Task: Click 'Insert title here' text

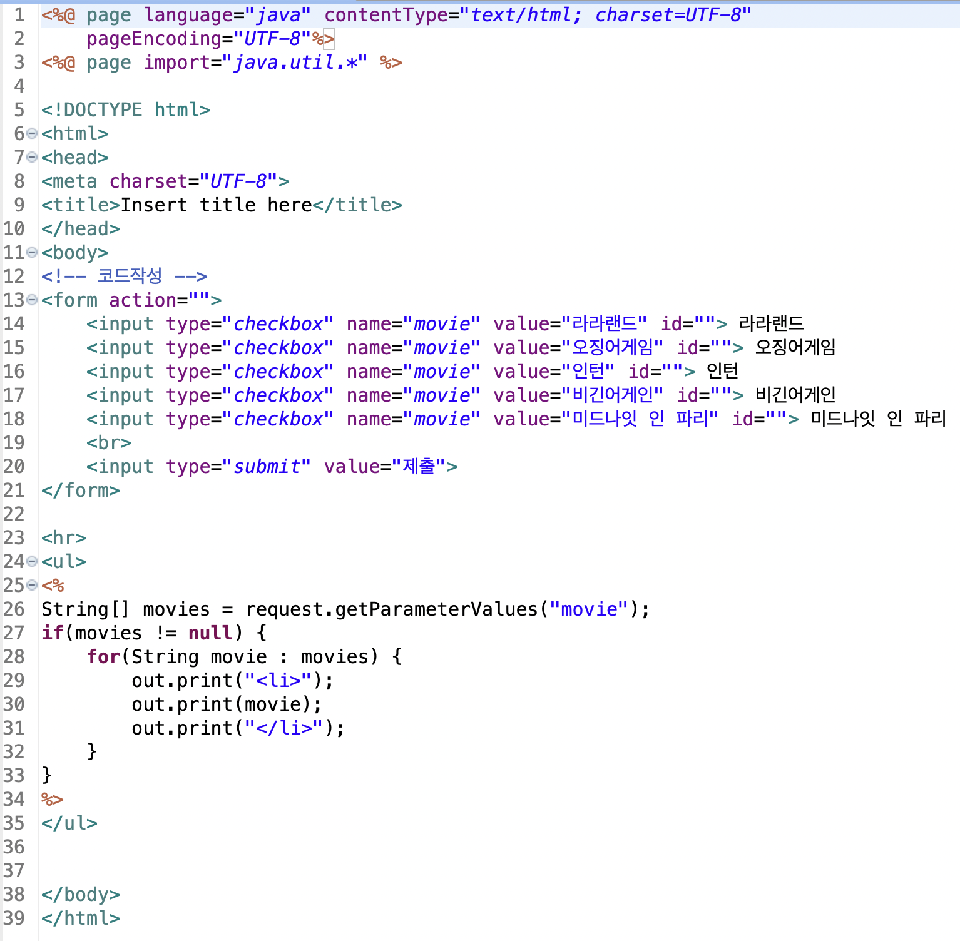Action: click(217, 205)
